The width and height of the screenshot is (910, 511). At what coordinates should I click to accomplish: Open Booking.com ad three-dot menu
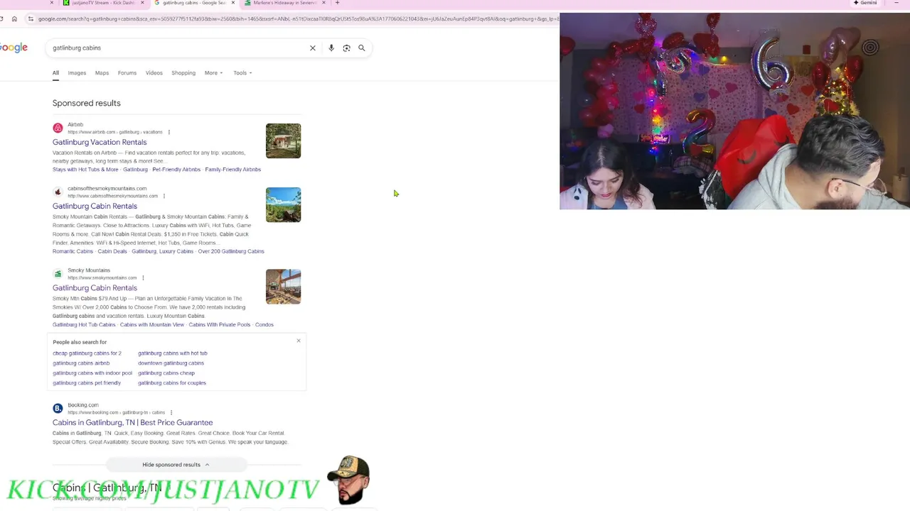[171, 412]
